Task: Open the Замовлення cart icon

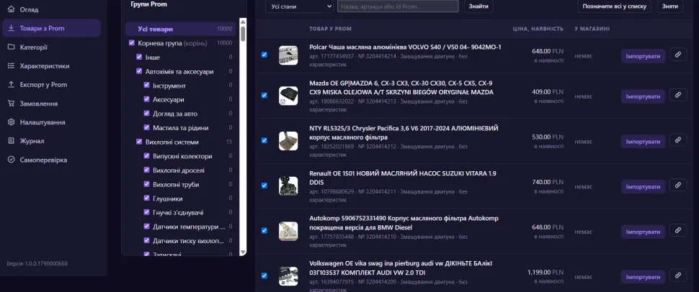Action: 11,104
